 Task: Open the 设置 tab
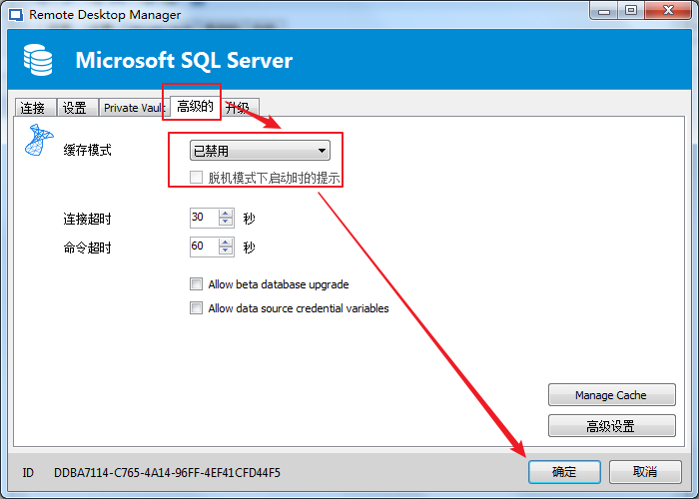pos(77,108)
